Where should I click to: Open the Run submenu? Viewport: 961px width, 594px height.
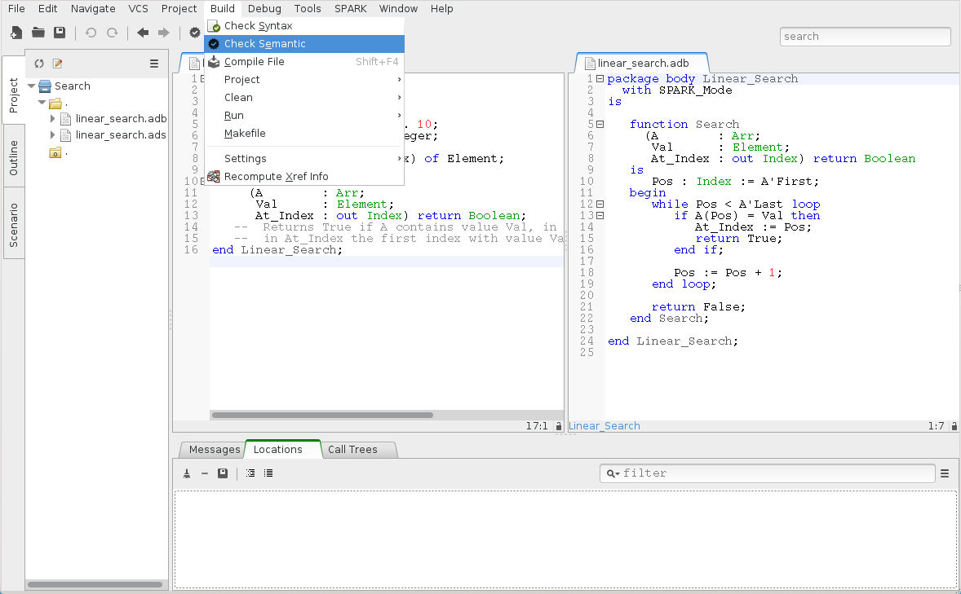tap(304, 116)
